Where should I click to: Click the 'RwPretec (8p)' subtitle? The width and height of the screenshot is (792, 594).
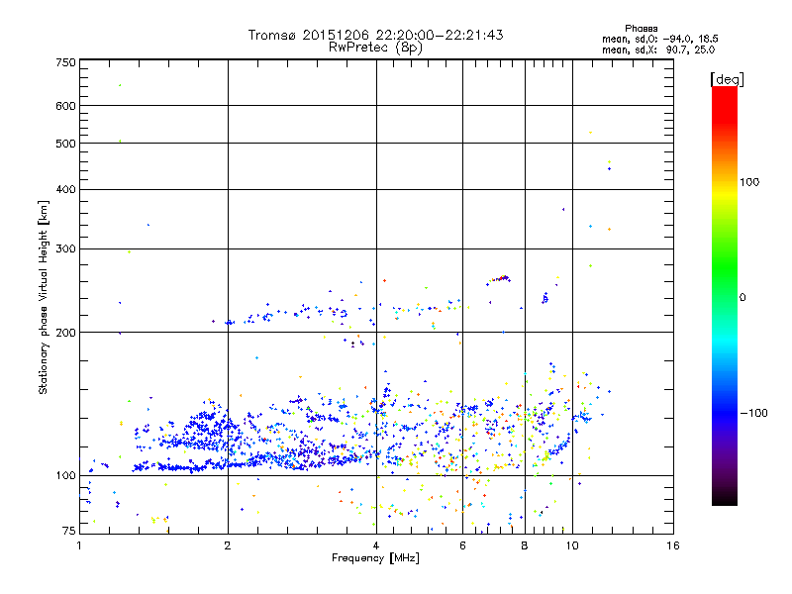pos(375,48)
